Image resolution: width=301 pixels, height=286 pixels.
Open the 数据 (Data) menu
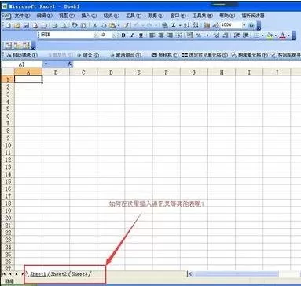[x=156, y=16]
